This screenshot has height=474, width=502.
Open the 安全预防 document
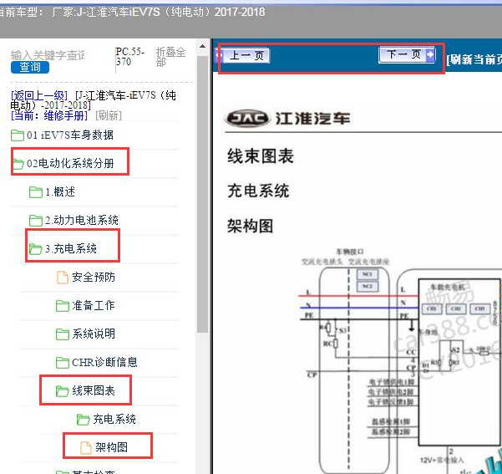94,278
